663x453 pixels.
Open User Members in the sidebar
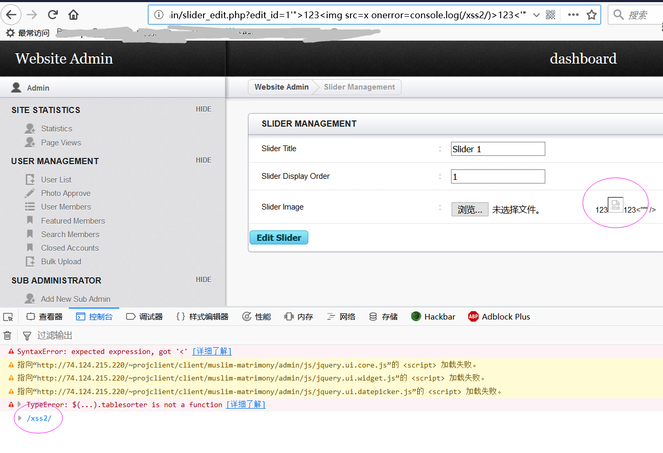pyautogui.click(x=66, y=206)
